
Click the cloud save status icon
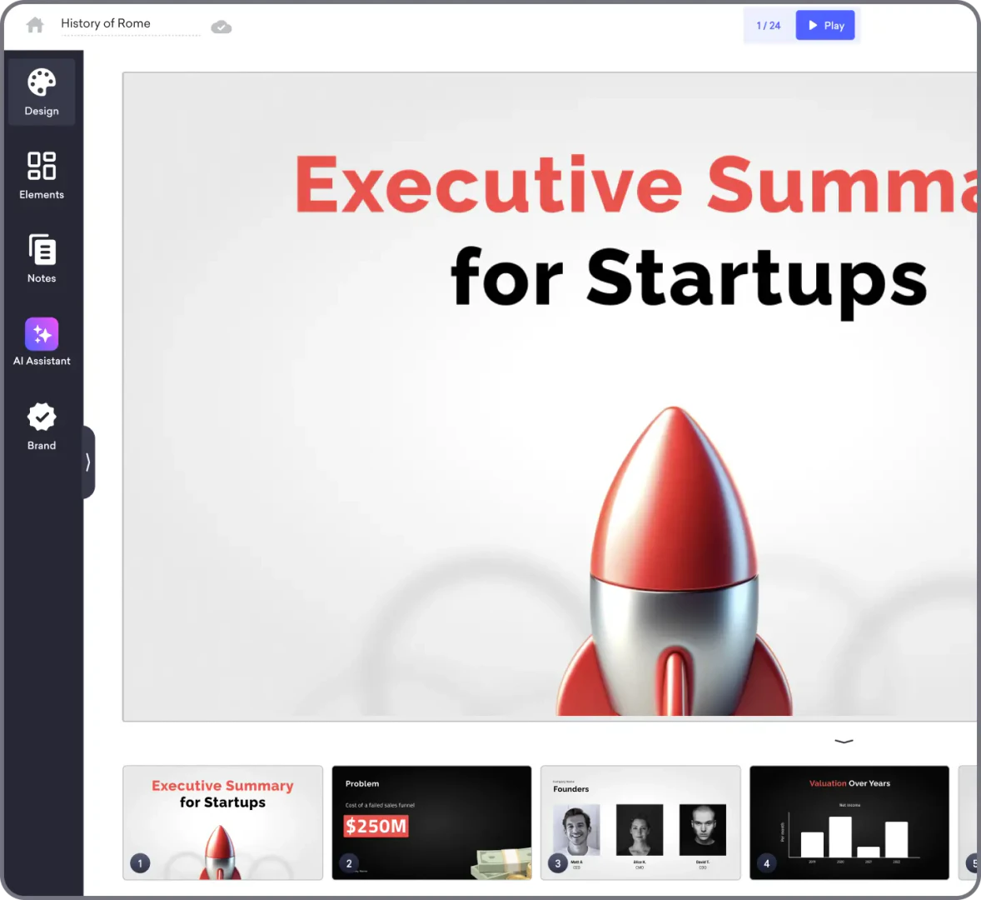point(221,27)
